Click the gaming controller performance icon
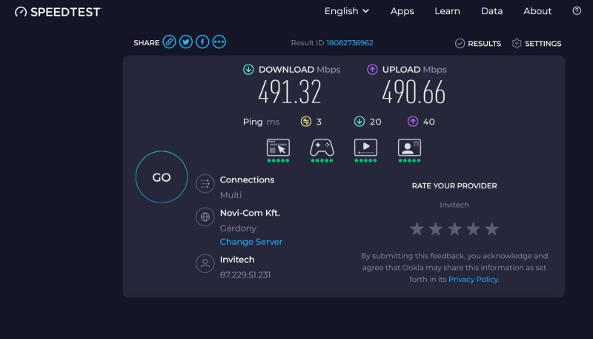593x339 pixels. pos(322,148)
